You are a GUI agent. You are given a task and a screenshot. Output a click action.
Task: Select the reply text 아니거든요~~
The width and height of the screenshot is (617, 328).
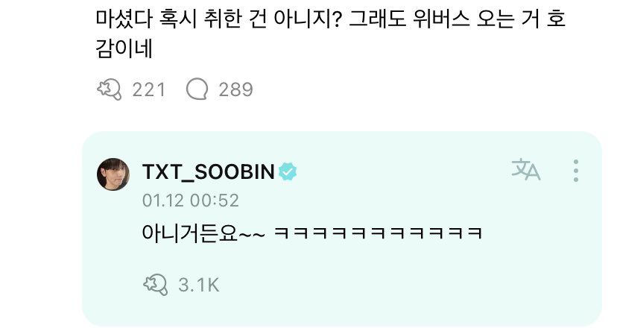[203, 233]
